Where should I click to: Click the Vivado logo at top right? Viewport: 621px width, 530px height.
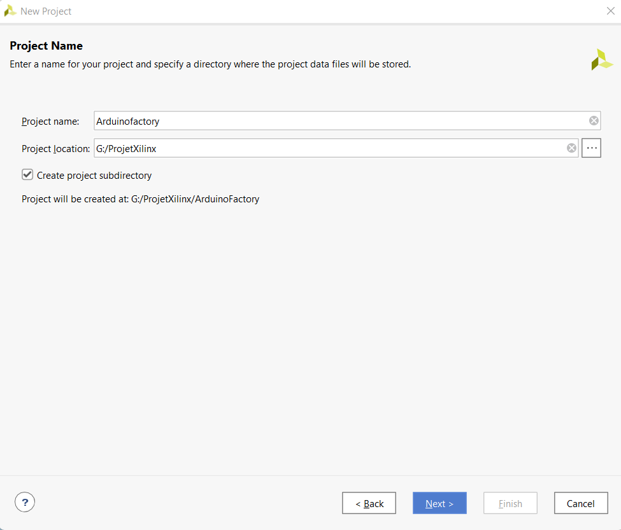click(601, 60)
